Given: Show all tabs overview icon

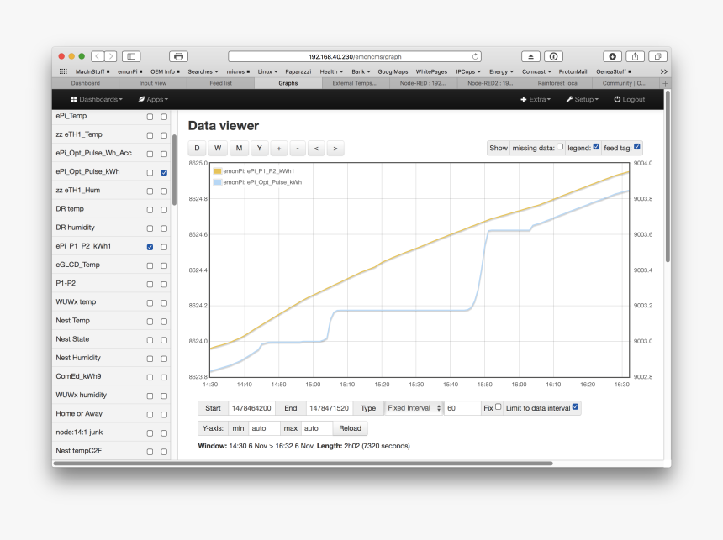Looking at the screenshot, I should 658,56.
